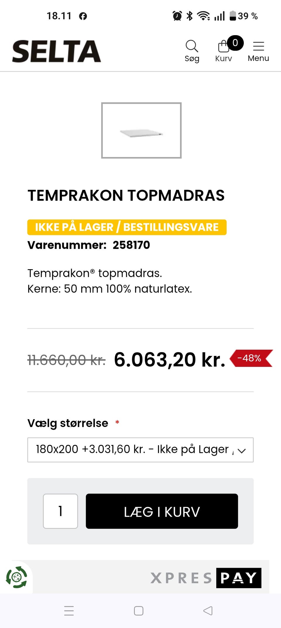Tap the IKKE PÅ LAGER stock badge
The height and width of the screenshot is (628, 281).
[127, 227]
